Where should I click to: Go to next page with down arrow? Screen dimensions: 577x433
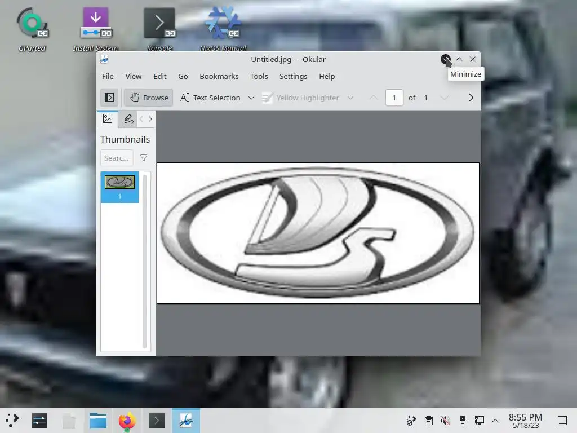445,98
